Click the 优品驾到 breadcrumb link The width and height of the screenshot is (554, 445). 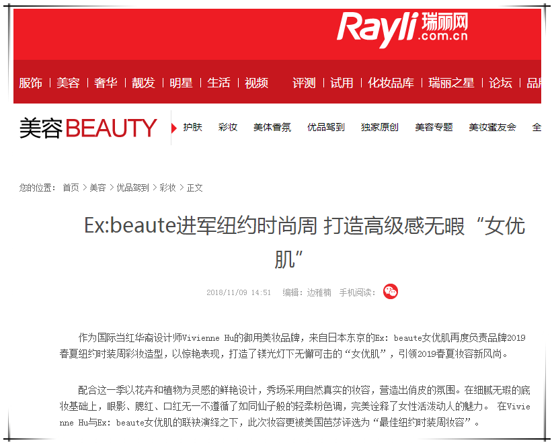132,188
